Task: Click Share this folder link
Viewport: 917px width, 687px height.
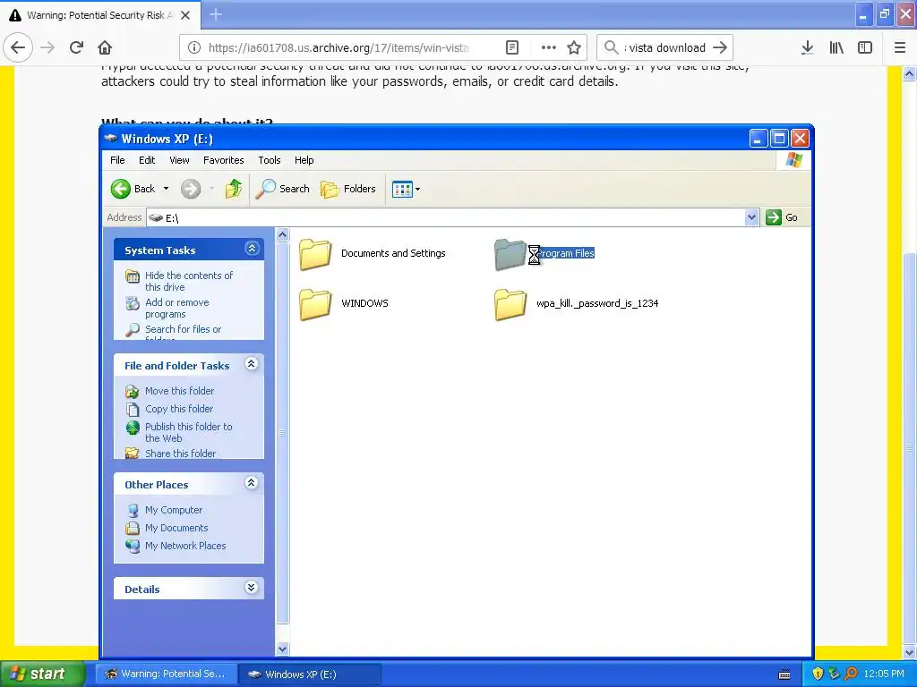Action: 180,454
